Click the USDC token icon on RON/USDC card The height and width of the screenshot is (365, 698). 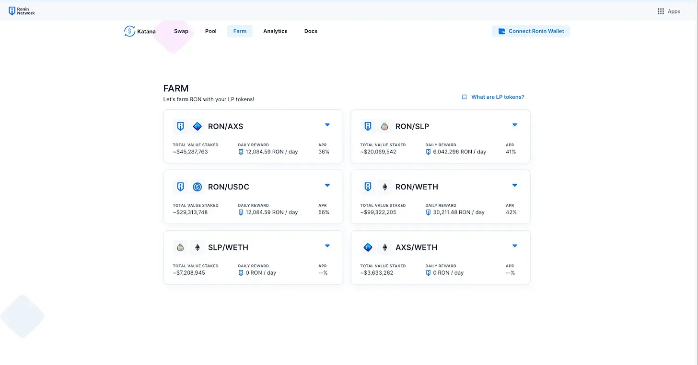pos(197,187)
